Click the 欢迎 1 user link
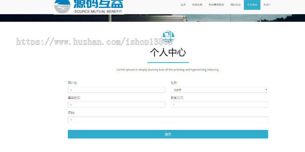The image size is (305, 152). click(x=267, y=5)
